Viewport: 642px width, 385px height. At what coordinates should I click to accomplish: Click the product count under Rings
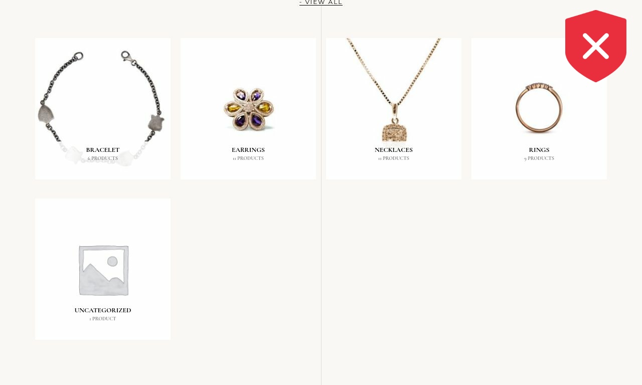[x=539, y=158]
